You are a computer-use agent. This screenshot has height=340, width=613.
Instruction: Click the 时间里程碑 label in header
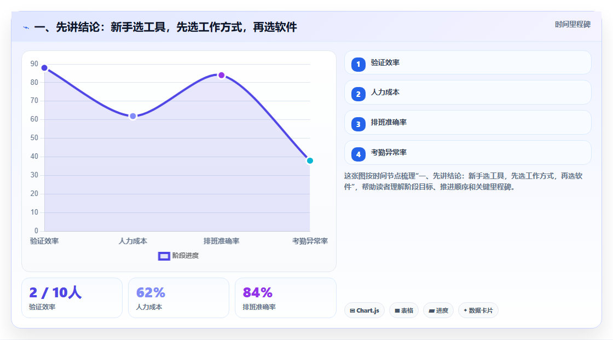(x=572, y=24)
